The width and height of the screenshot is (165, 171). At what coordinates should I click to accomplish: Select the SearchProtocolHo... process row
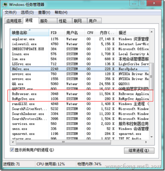[80, 119]
